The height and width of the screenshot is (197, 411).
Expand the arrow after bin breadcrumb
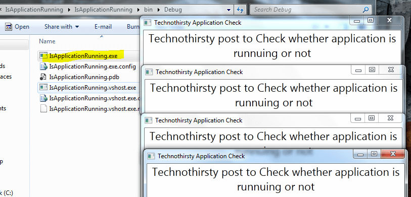click(x=158, y=10)
